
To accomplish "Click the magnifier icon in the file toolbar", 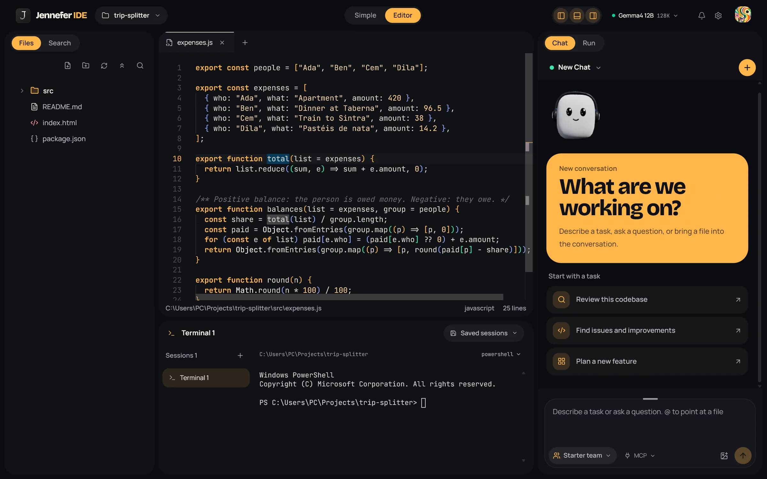I will pyautogui.click(x=140, y=65).
